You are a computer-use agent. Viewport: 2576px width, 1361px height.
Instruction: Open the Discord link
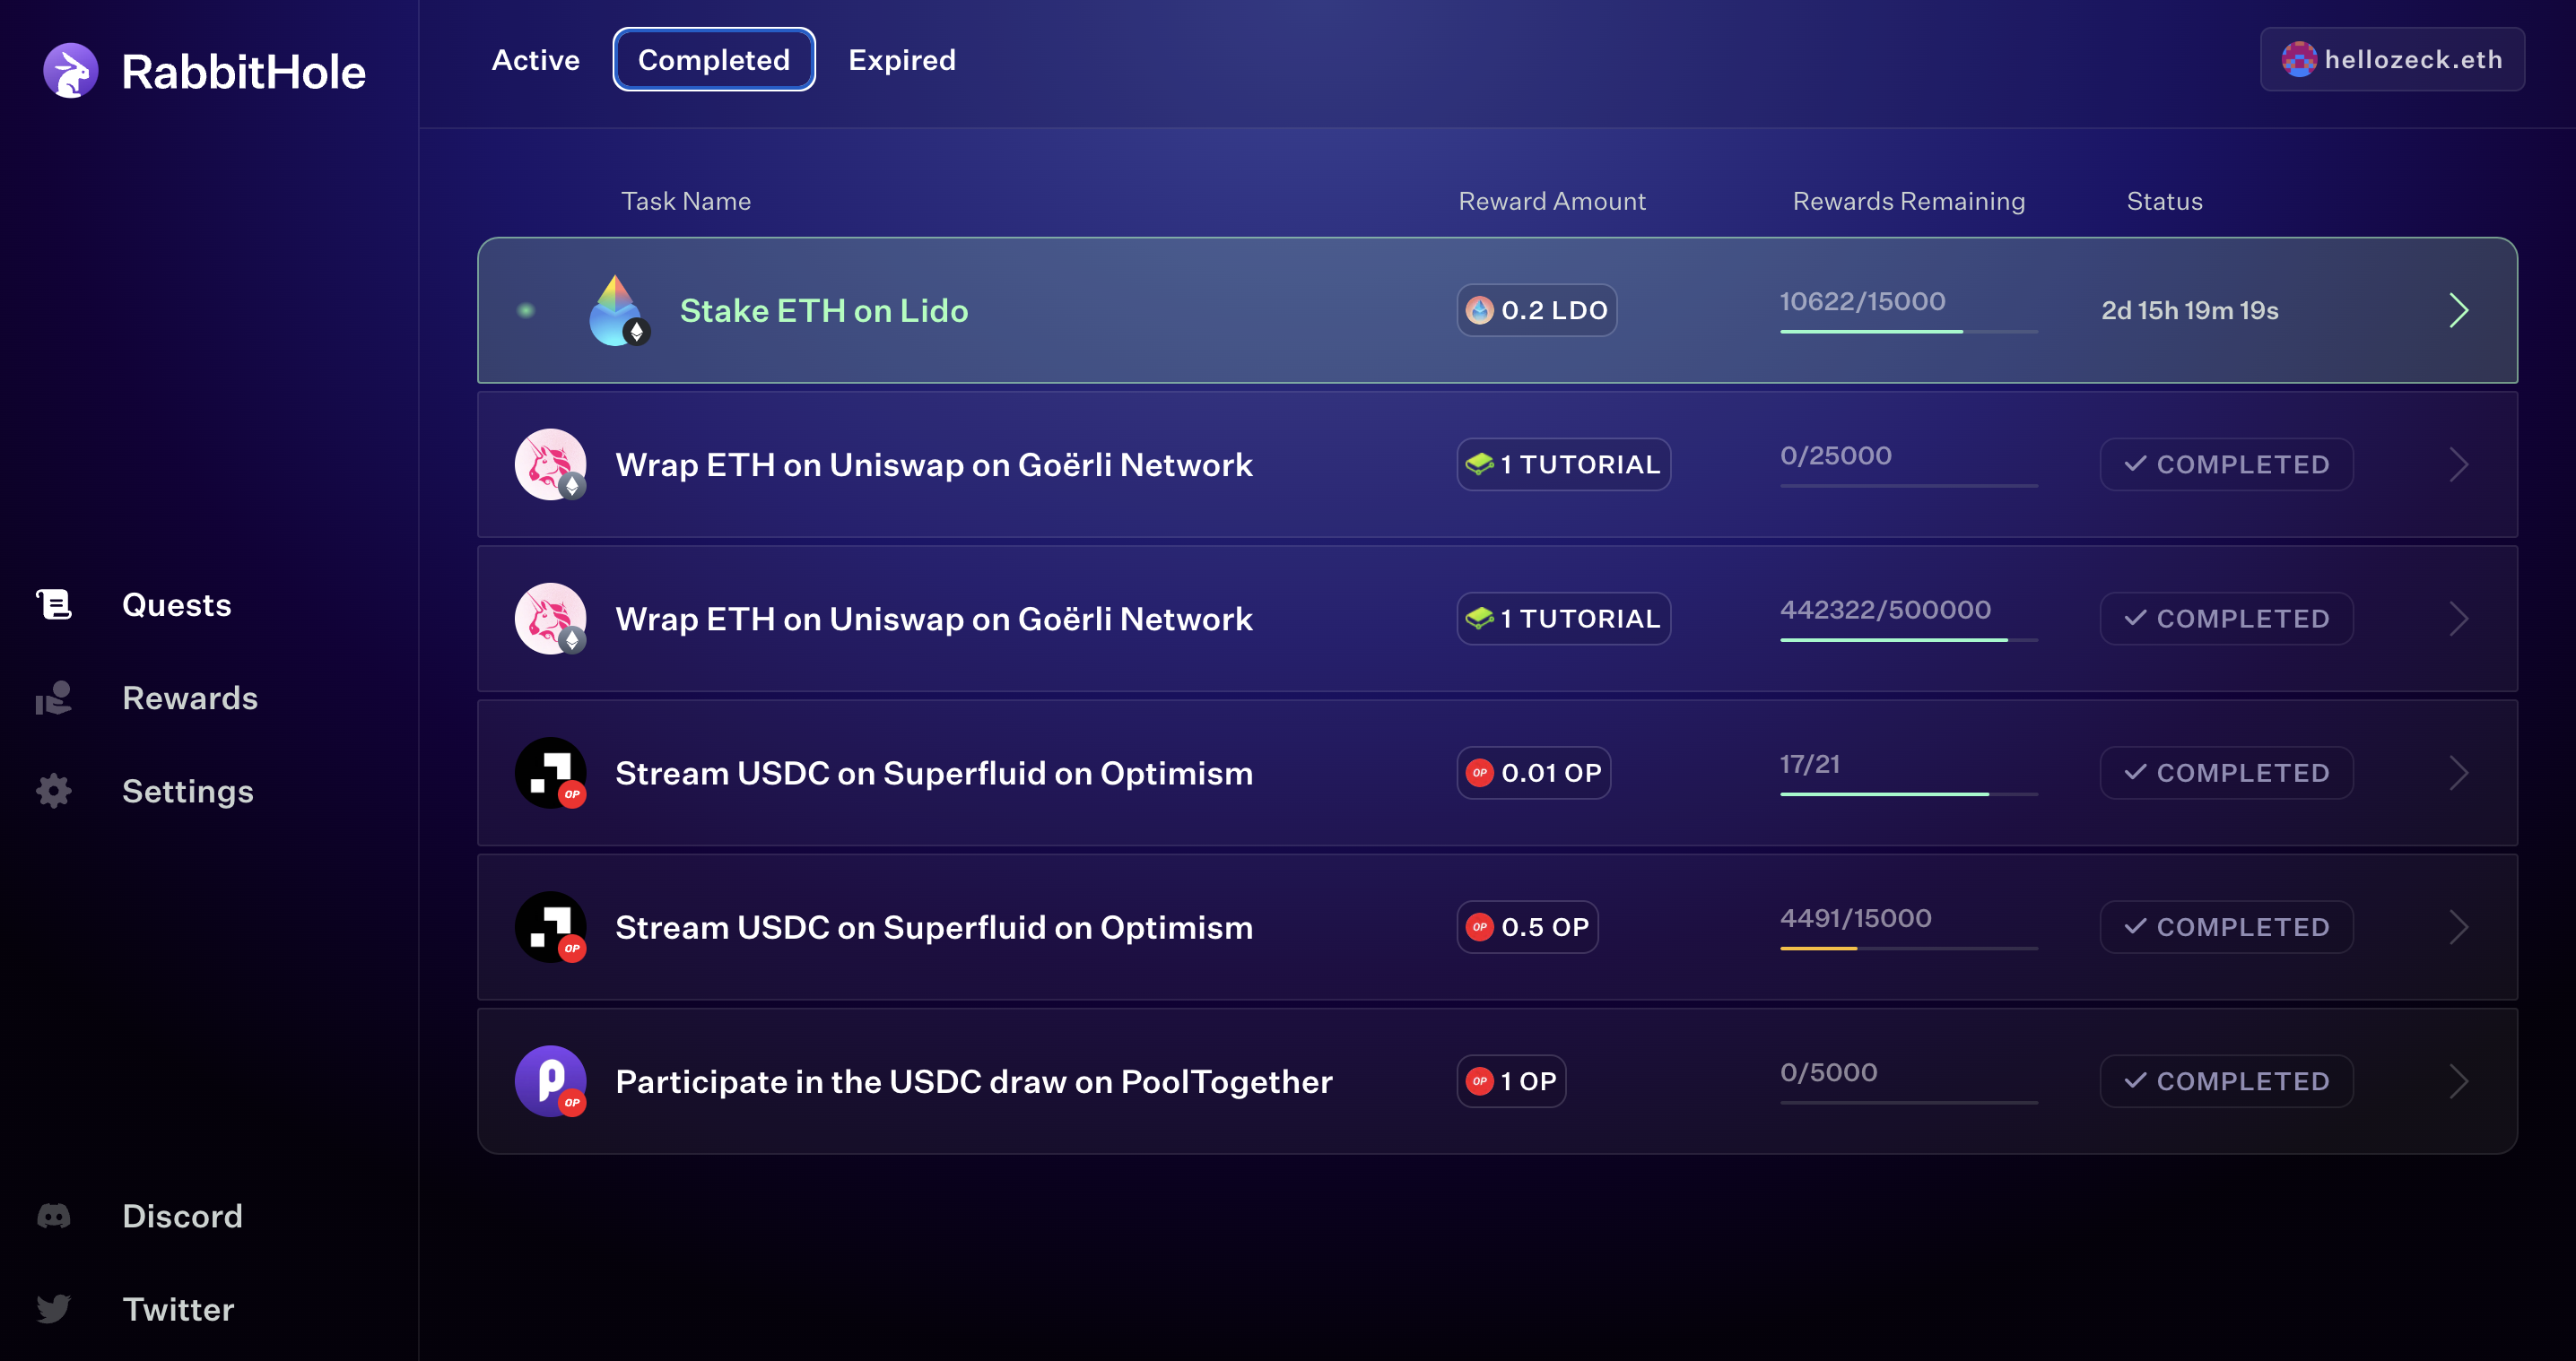182,1216
